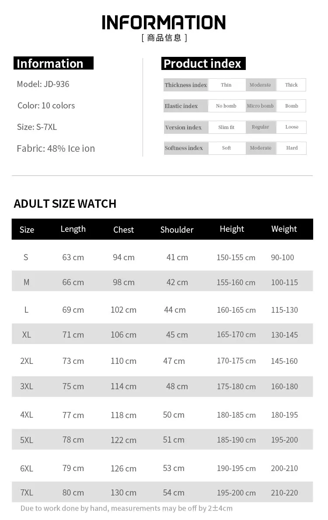Screen dimensions: 328x520
Task: Select the Thin option in Thickness index
Action: 226,85
